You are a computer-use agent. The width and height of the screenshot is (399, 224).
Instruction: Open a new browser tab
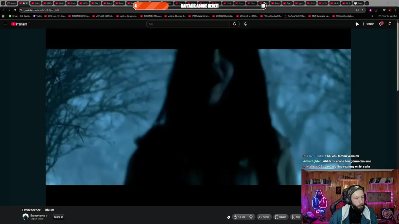pyautogui.click(x=367, y=3)
